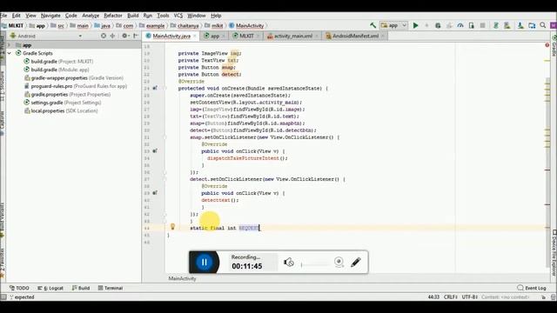The width and height of the screenshot is (557, 313).
Task: Click the recorder pencil annotate icon
Action: click(x=356, y=263)
